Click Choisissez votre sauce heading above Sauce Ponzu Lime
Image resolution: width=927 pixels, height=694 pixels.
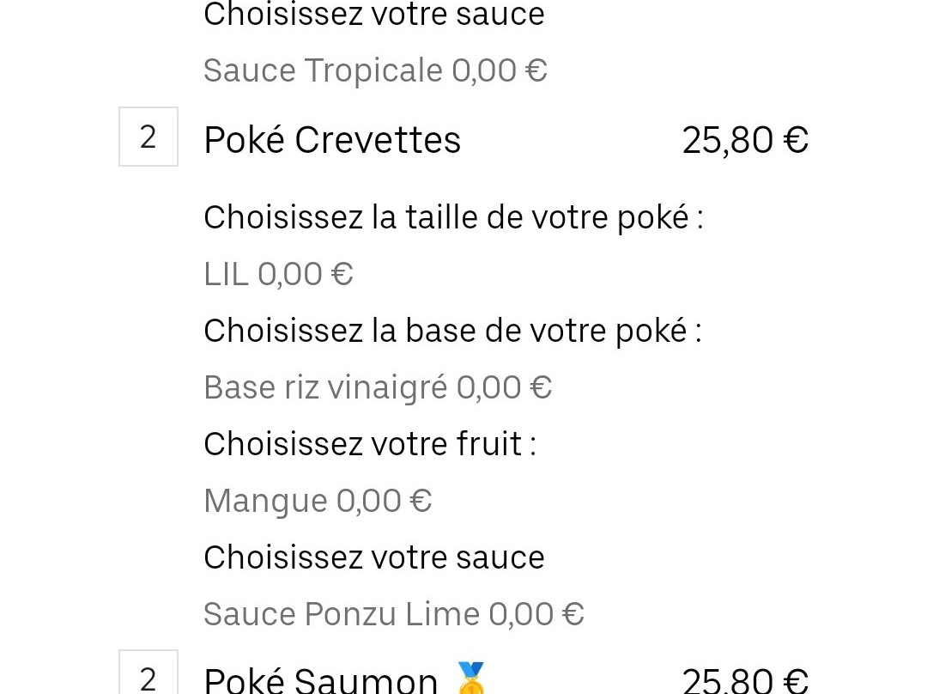tap(374, 557)
